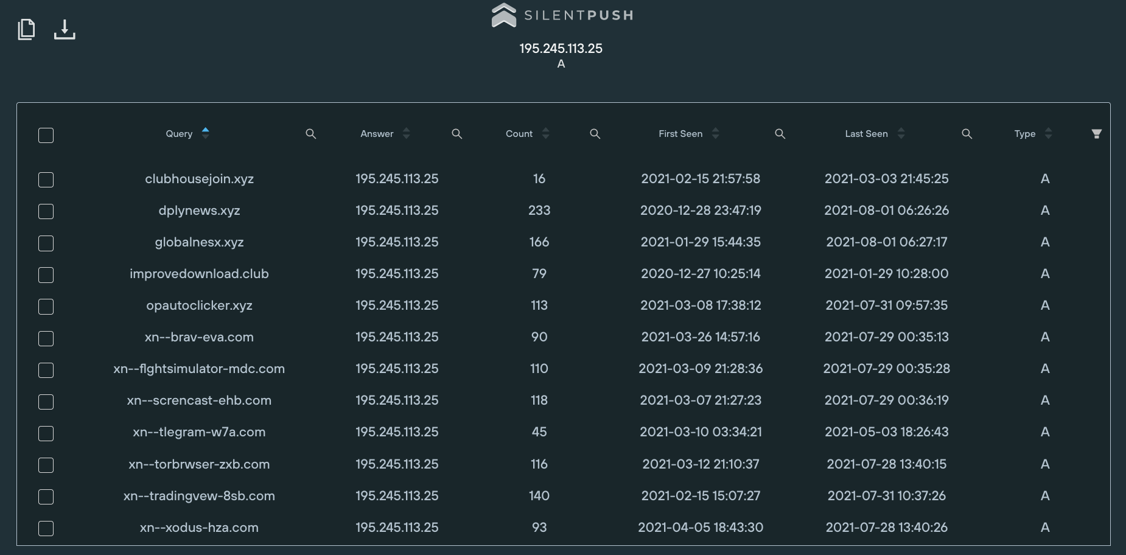1126x555 pixels.
Task: Click the Silent Push logo
Action: pyautogui.click(x=561, y=15)
